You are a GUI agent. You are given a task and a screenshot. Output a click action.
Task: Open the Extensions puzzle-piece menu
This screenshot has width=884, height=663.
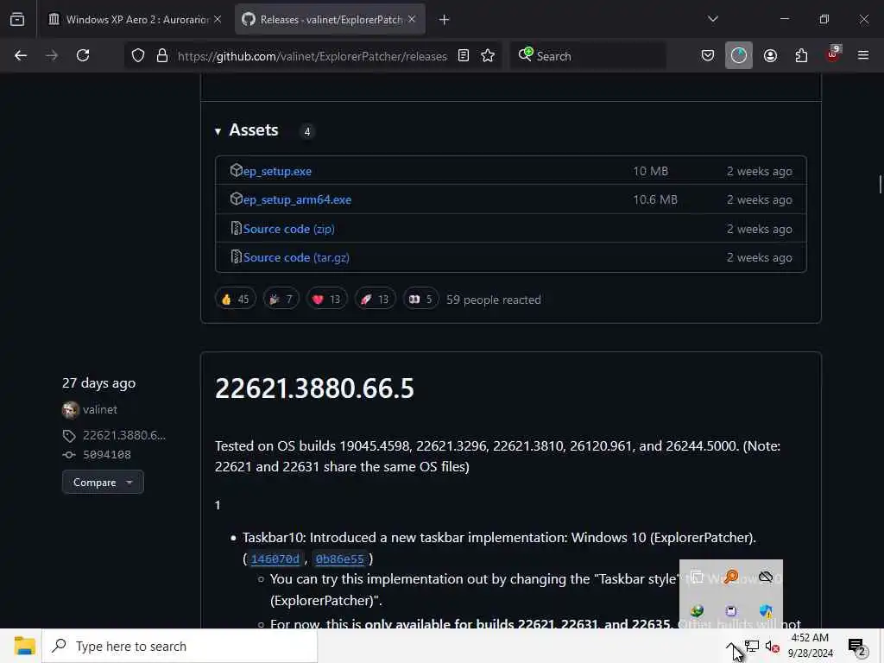(x=801, y=55)
